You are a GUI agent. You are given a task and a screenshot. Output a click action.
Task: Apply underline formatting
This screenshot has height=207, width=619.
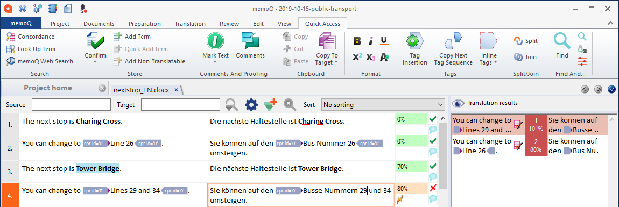point(384,41)
